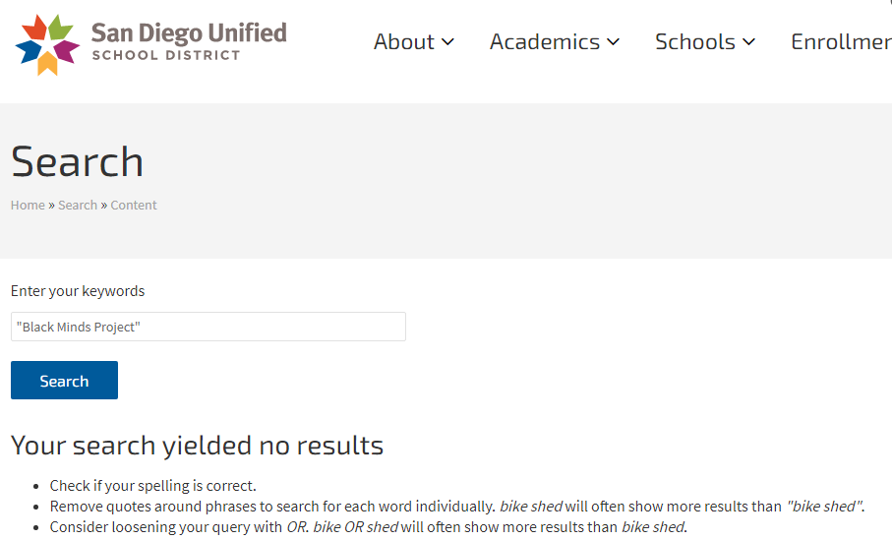Viewport: 892px width, 540px height.
Task: Click the colorful star logo icon
Action: click(x=47, y=44)
